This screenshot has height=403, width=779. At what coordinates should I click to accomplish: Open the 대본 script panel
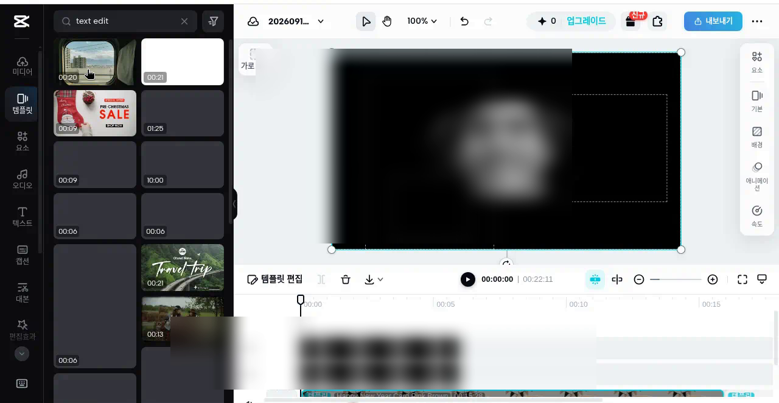[x=22, y=292]
